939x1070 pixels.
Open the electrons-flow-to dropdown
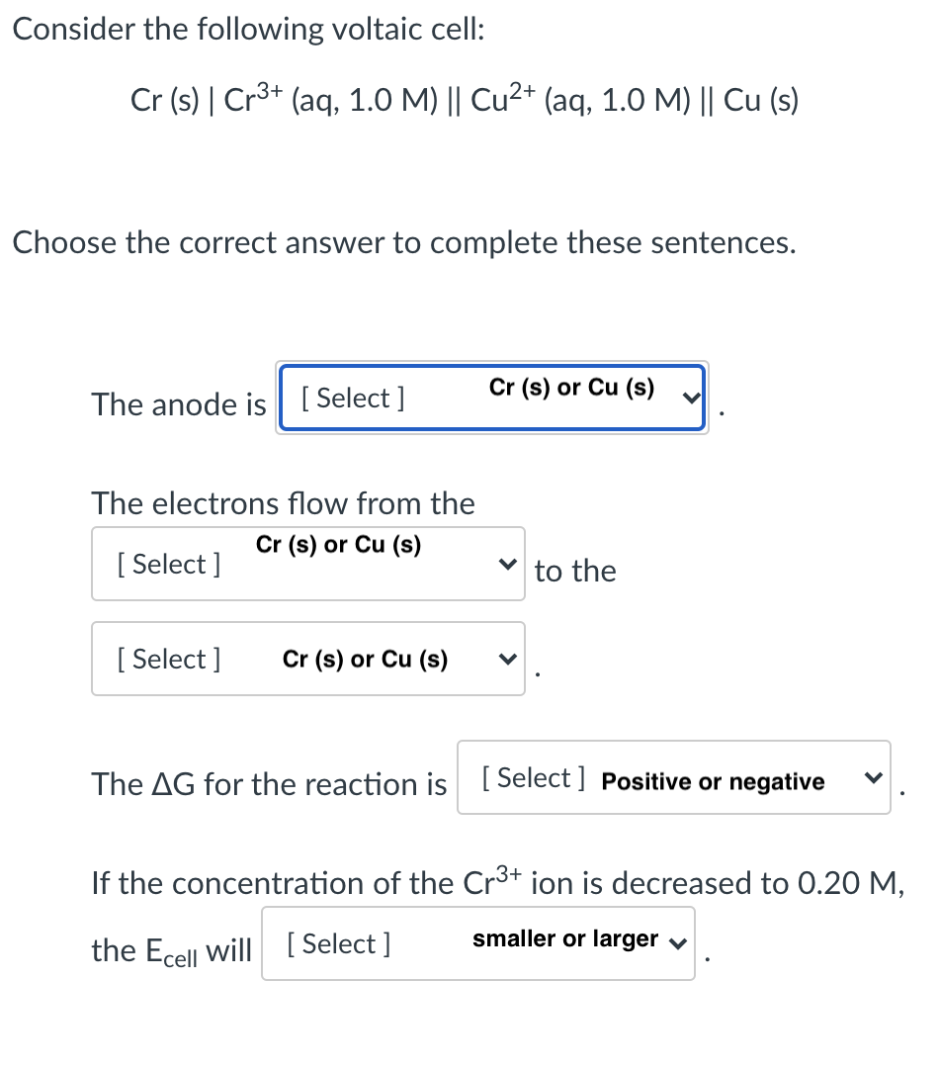click(x=307, y=659)
